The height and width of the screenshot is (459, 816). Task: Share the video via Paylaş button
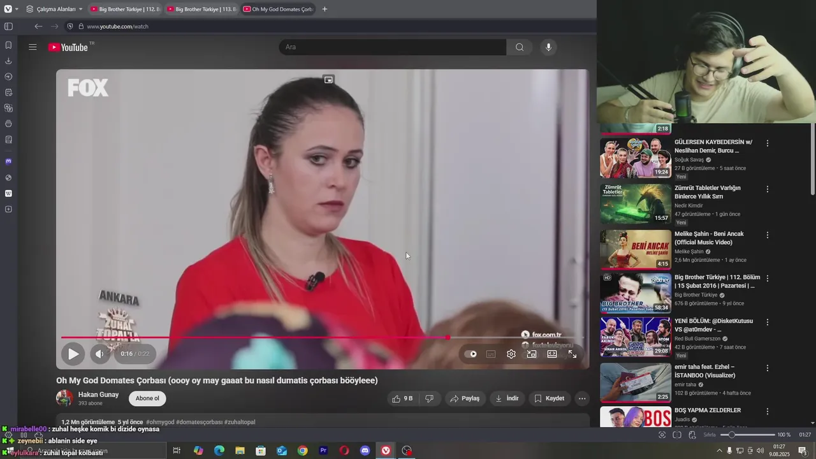tap(465, 398)
